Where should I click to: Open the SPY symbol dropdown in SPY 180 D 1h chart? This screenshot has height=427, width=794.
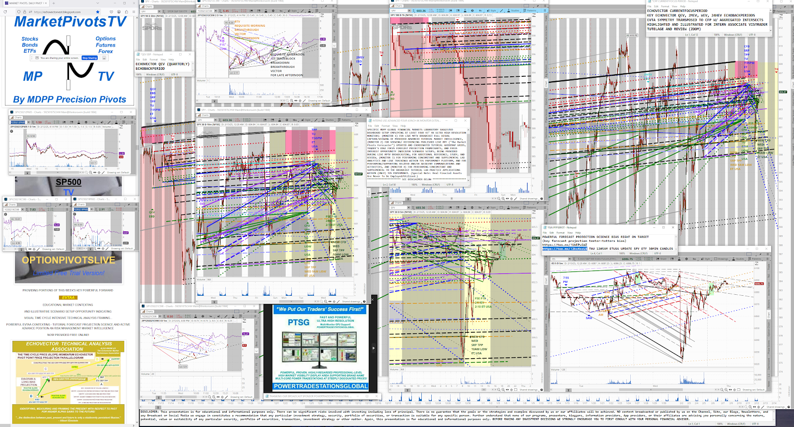pos(409,11)
